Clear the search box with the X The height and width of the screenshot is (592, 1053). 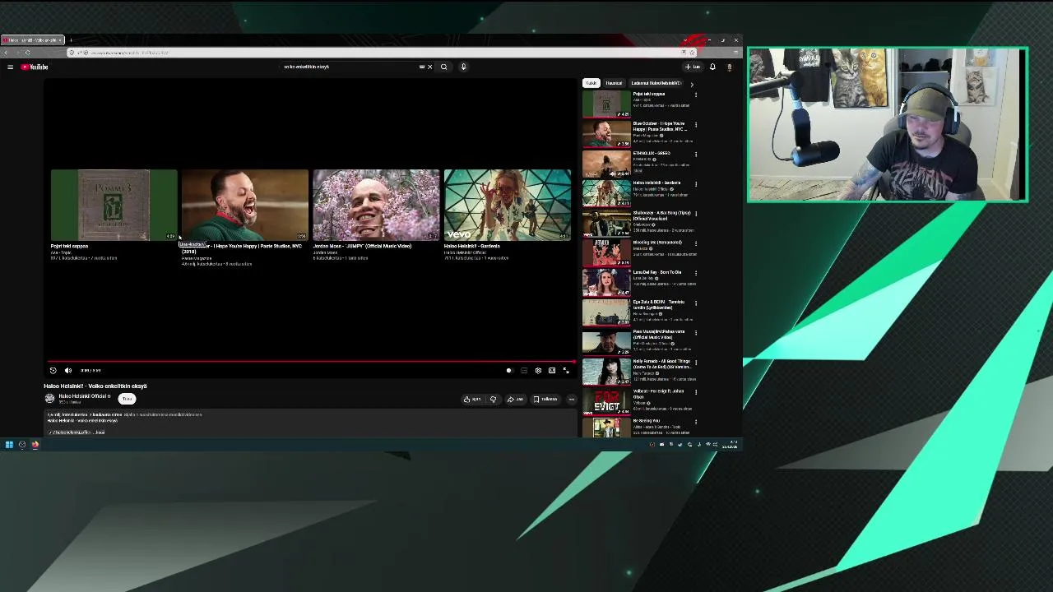(429, 67)
